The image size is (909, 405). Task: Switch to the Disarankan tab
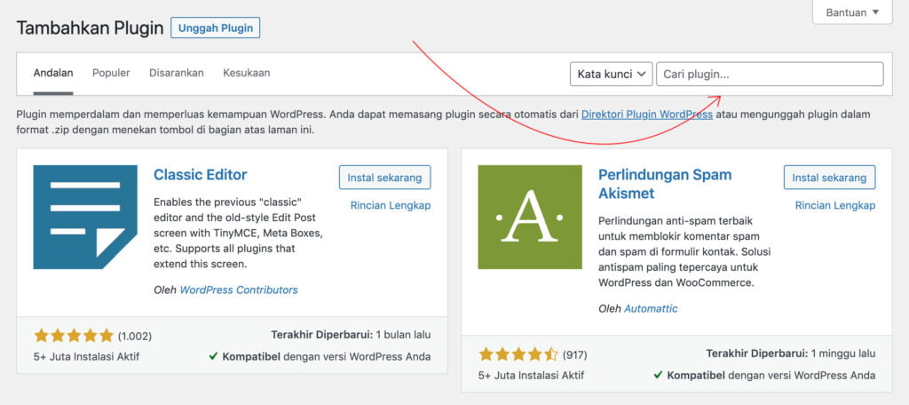(x=177, y=73)
